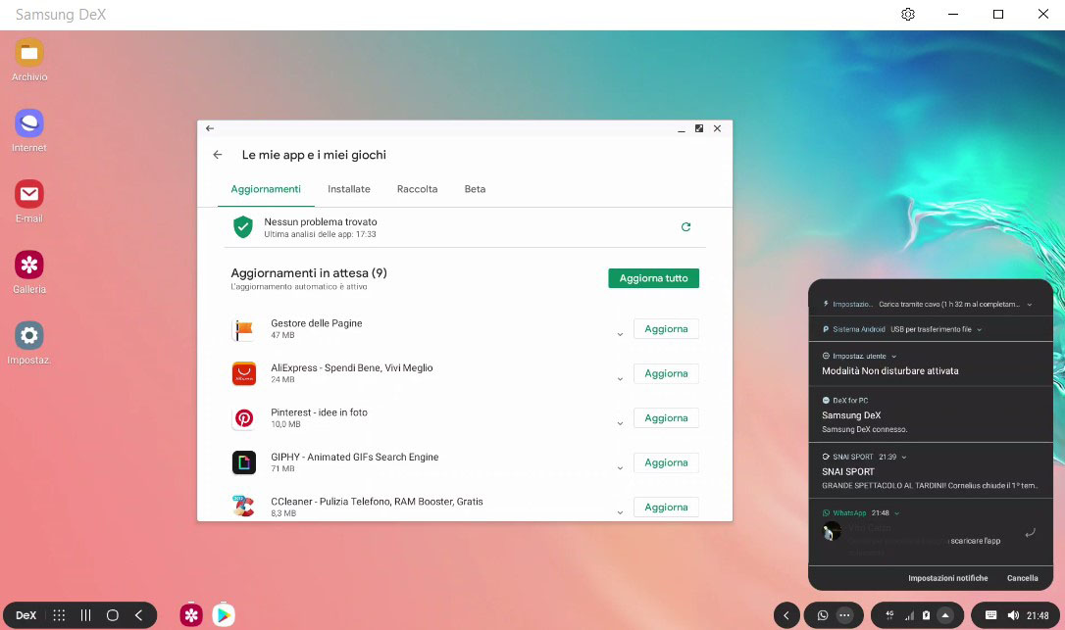
Task: Open more notifications ellipsis in taskbar
Action: click(844, 615)
